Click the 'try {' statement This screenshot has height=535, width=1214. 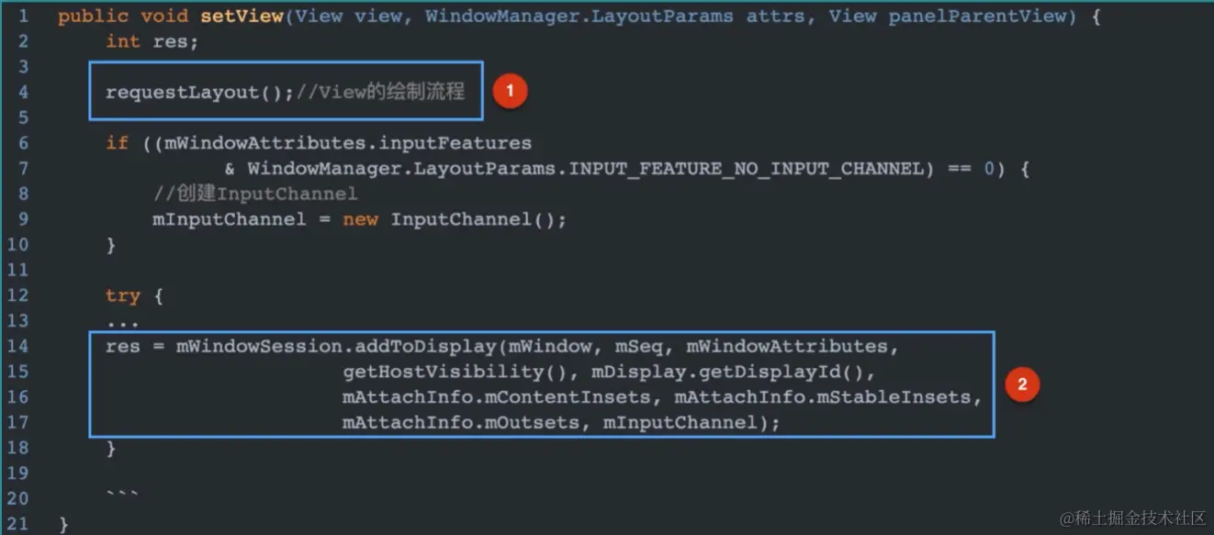click(135, 295)
